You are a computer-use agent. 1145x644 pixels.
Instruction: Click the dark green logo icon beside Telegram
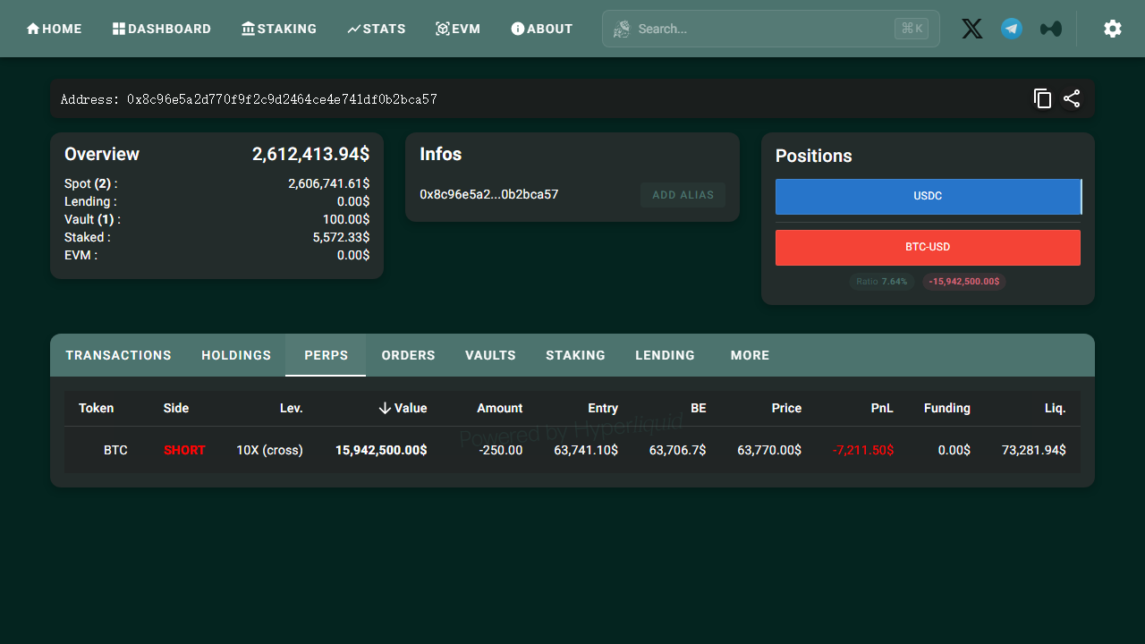1051,29
